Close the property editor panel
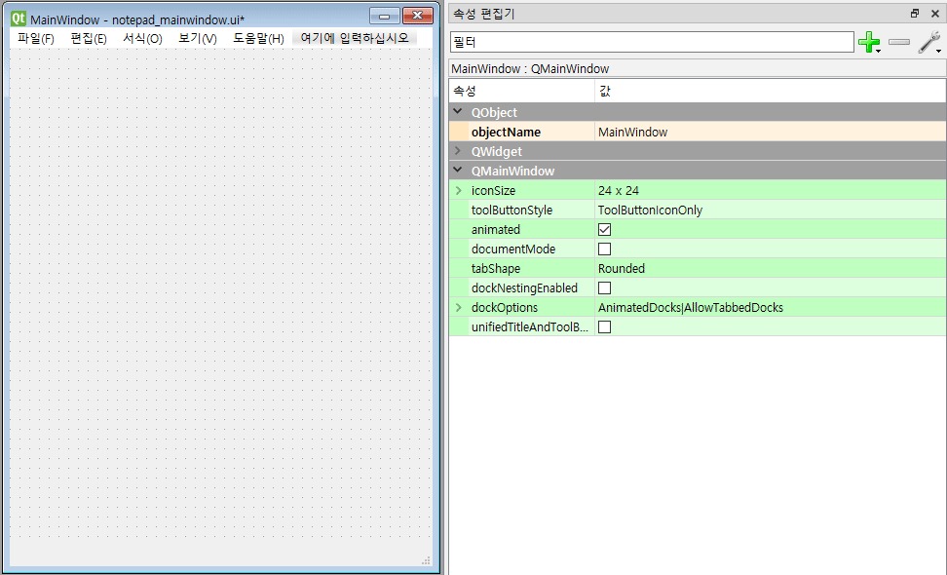 pyautogui.click(x=935, y=14)
